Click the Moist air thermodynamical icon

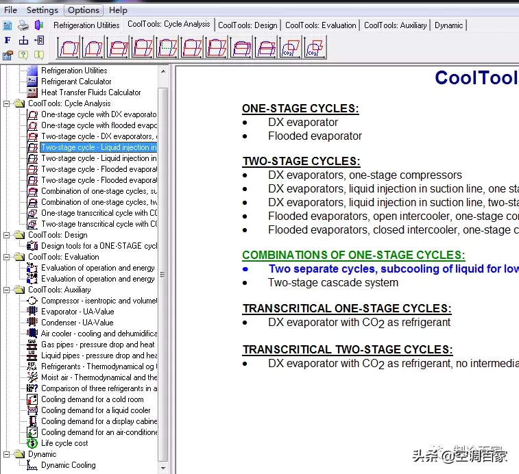(32, 377)
